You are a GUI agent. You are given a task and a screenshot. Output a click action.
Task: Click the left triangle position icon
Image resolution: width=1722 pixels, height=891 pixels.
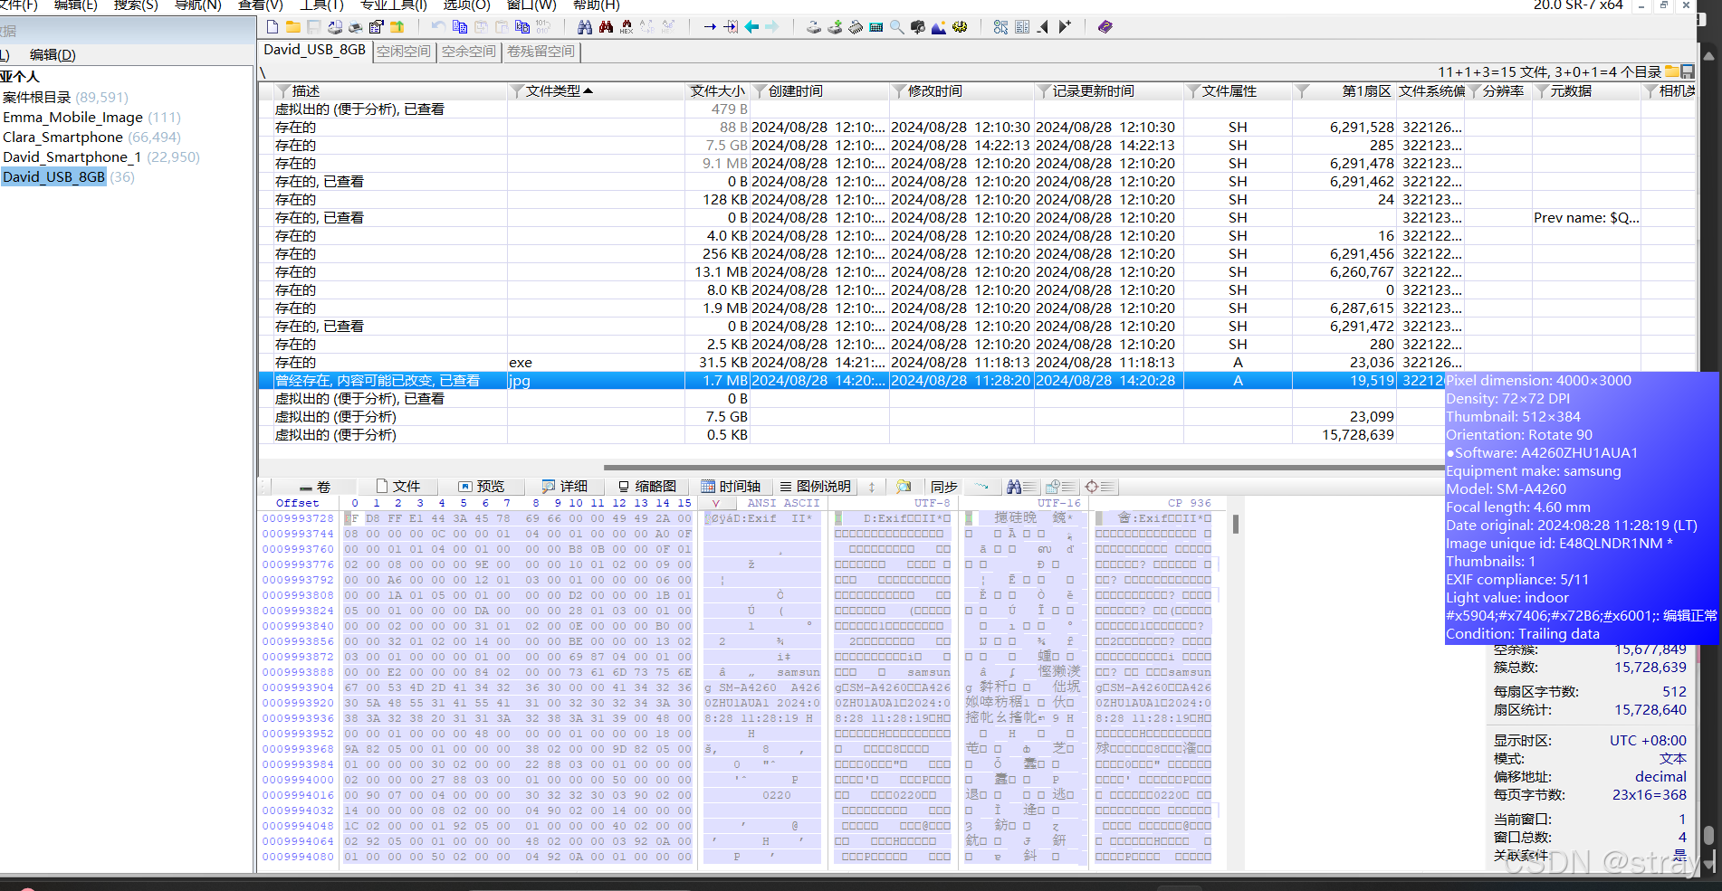tap(1043, 27)
